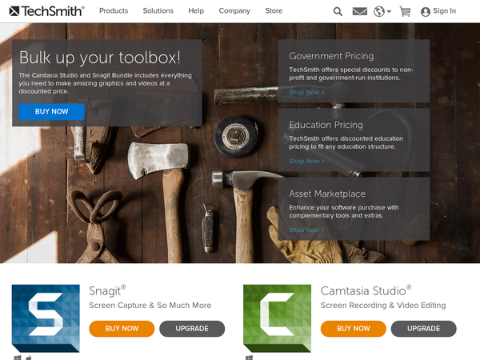Click the Camtasia Studio product title
This screenshot has width=480, height=360.
point(366,290)
